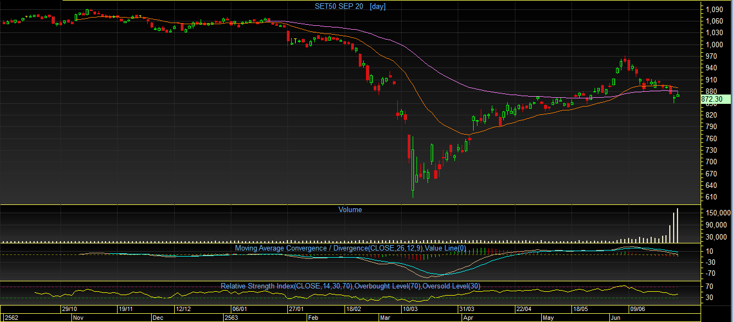Click the 06/01 date label on the time axis
The image size is (733, 322).
[x=240, y=309]
